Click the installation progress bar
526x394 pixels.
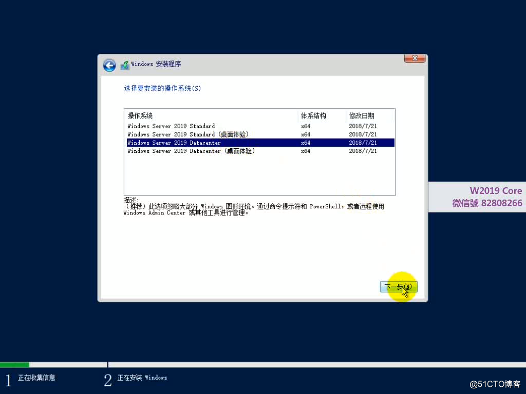[263, 365]
